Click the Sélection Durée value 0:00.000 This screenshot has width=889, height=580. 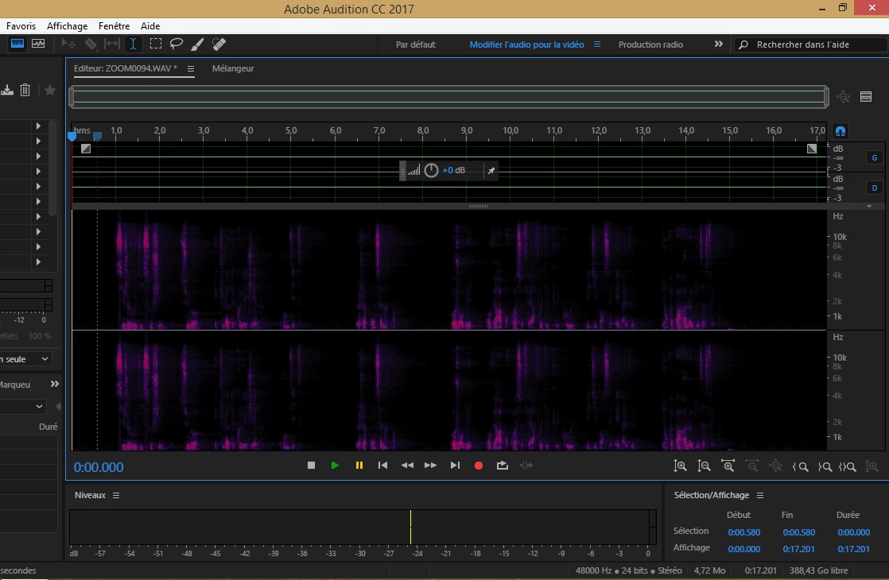click(853, 532)
